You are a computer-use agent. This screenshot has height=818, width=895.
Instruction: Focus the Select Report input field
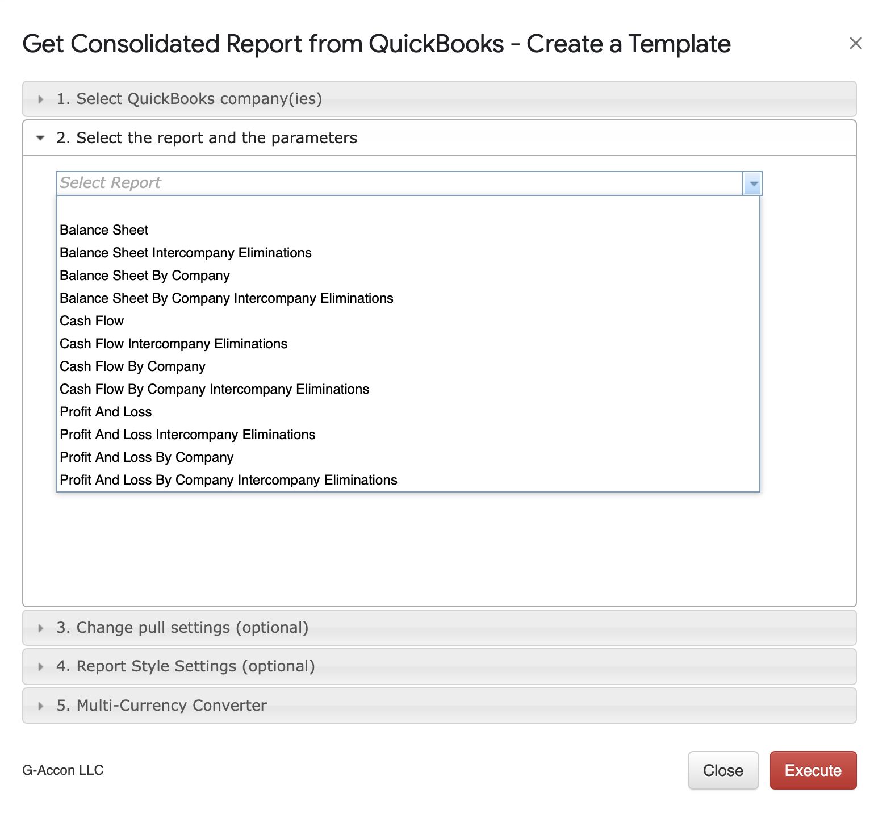tap(400, 183)
